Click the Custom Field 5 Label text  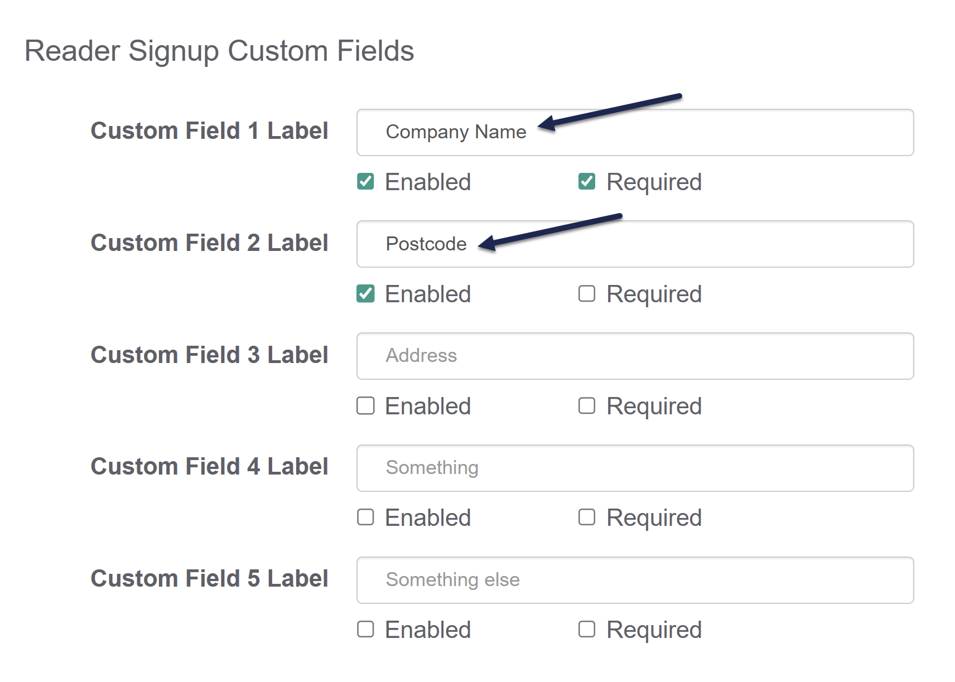(209, 579)
